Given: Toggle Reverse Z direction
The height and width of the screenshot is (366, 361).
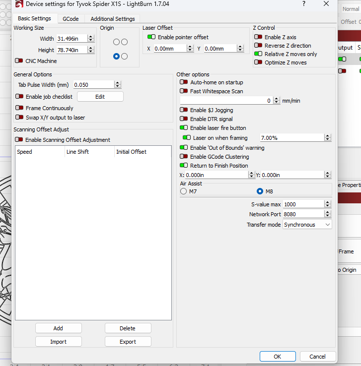Looking at the screenshot, I should [258, 45].
